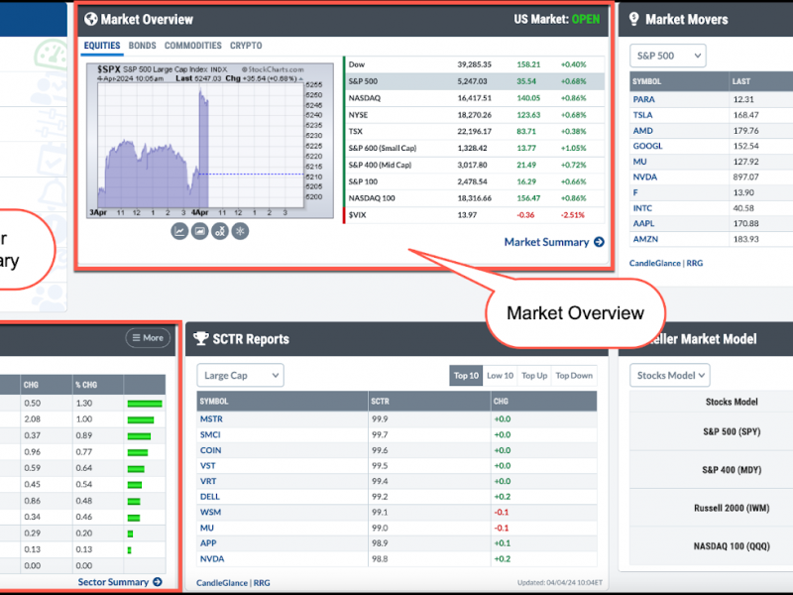Select S&P 500 (SPY) in Market Model
The height and width of the screenshot is (595, 793).
tap(732, 431)
